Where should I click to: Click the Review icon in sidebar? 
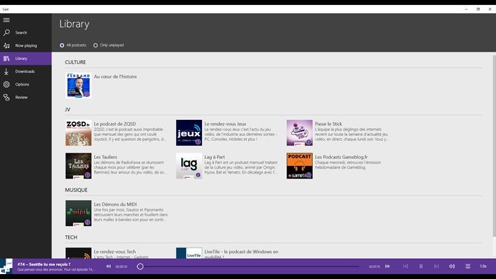tap(7, 97)
